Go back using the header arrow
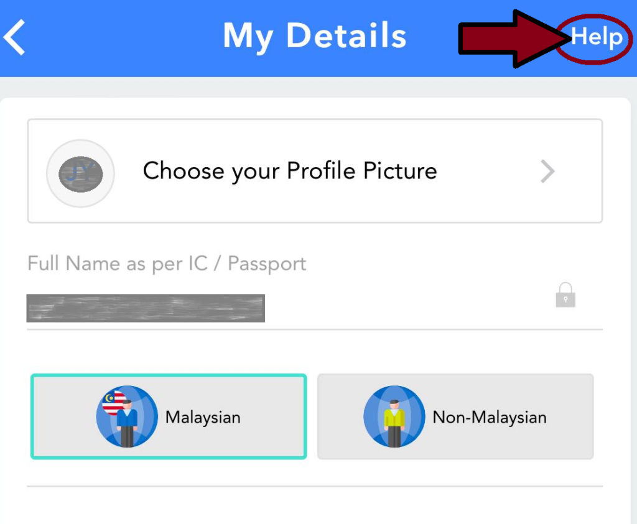 (15, 37)
